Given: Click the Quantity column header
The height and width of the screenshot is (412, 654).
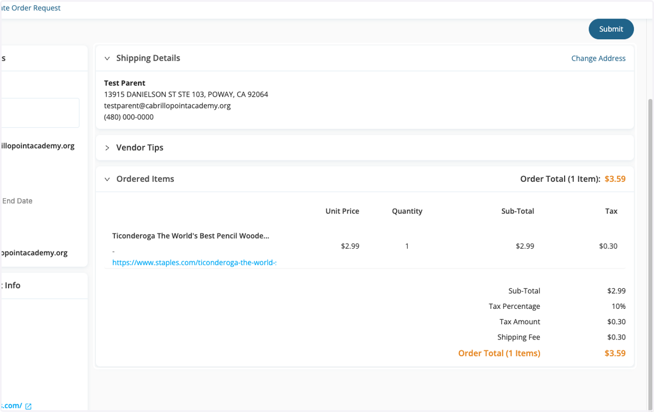Looking at the screenshot, I should point(407,211).
